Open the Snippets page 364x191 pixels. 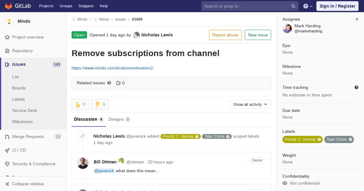click(x=86, y=6)
